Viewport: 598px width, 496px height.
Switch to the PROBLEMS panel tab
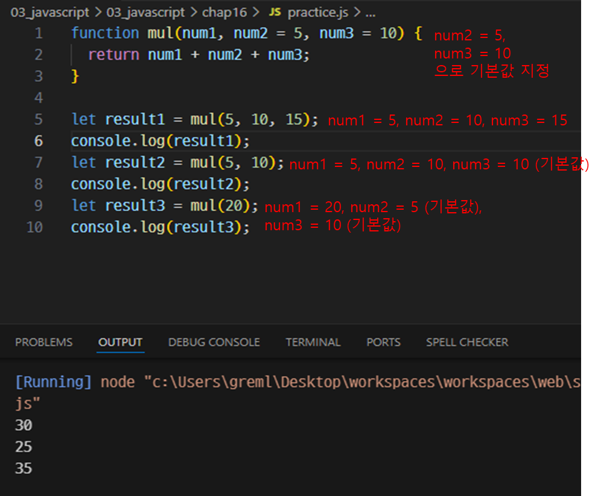[43, 342]
